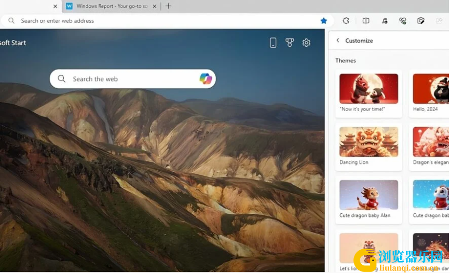The image size is (450, 273).
Task: Select the "Now it's your time!" theme
Action: (x=369, y=93)
